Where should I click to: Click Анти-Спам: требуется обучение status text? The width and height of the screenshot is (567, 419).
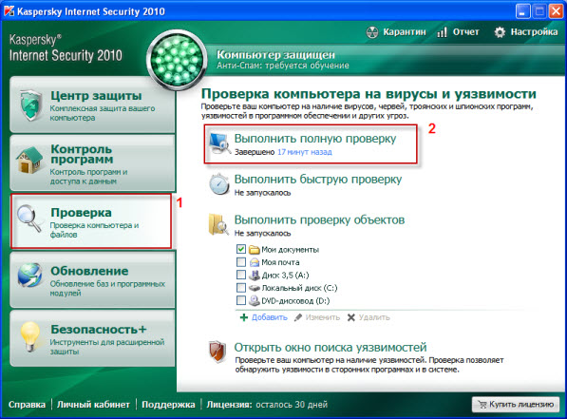(x=283, y=66)
